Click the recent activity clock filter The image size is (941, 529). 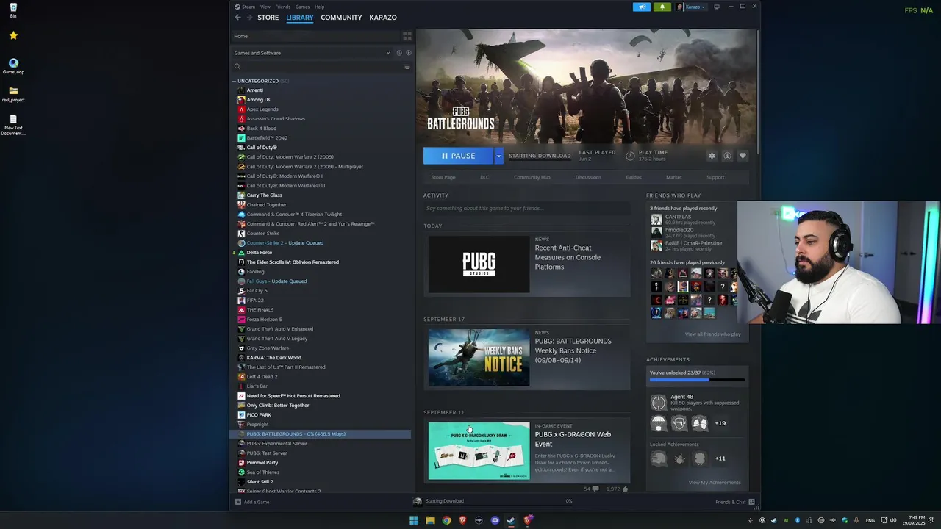tap(399, 53)
